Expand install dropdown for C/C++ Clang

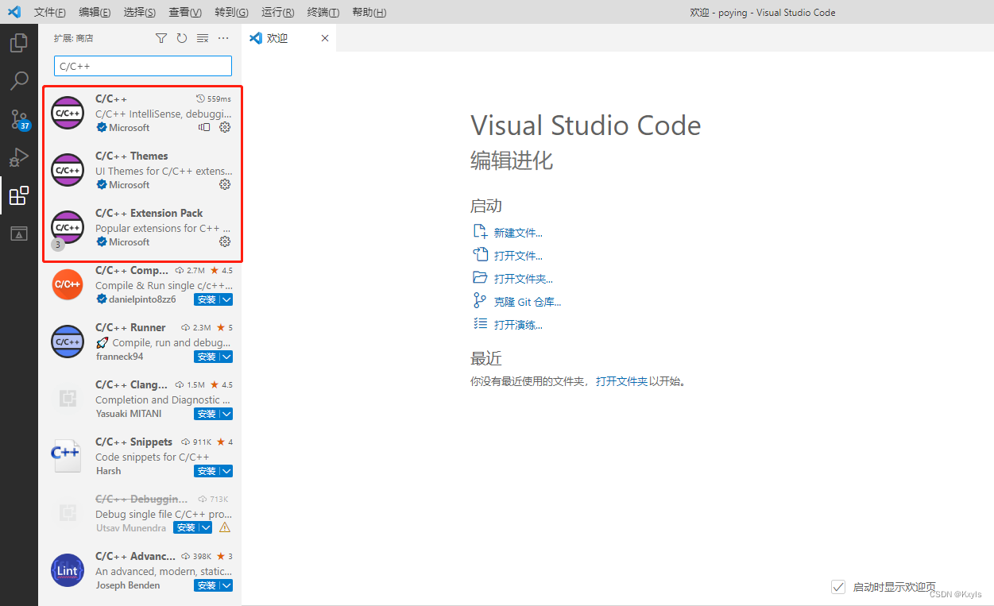tap(226, 414)
